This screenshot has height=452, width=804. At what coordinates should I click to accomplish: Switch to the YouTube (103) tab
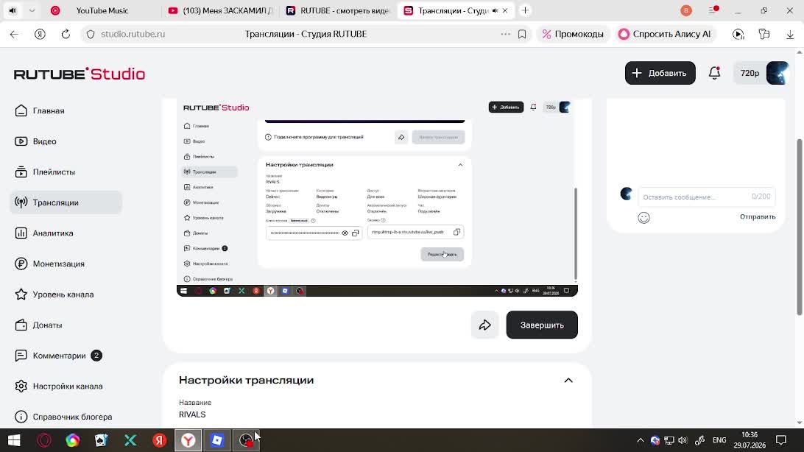[x=220, y=10]
